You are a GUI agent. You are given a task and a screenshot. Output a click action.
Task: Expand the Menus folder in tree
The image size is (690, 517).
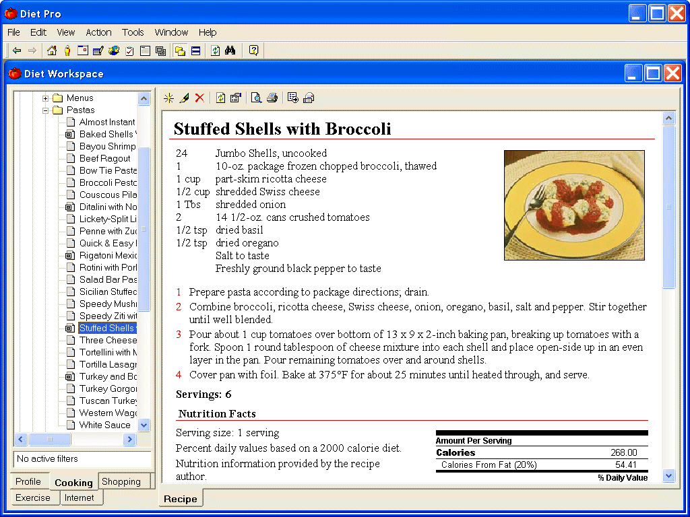point(46,98)
